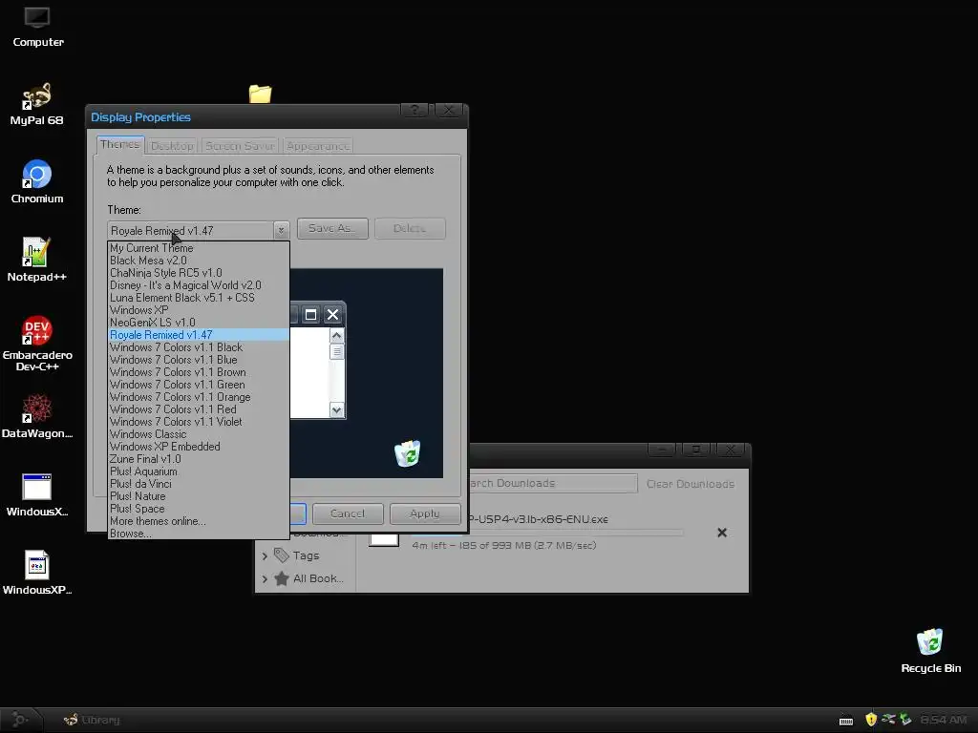Choose Windows 7 Colors v1.1 Blue
The image size is (978, 733).
point(199,360)
